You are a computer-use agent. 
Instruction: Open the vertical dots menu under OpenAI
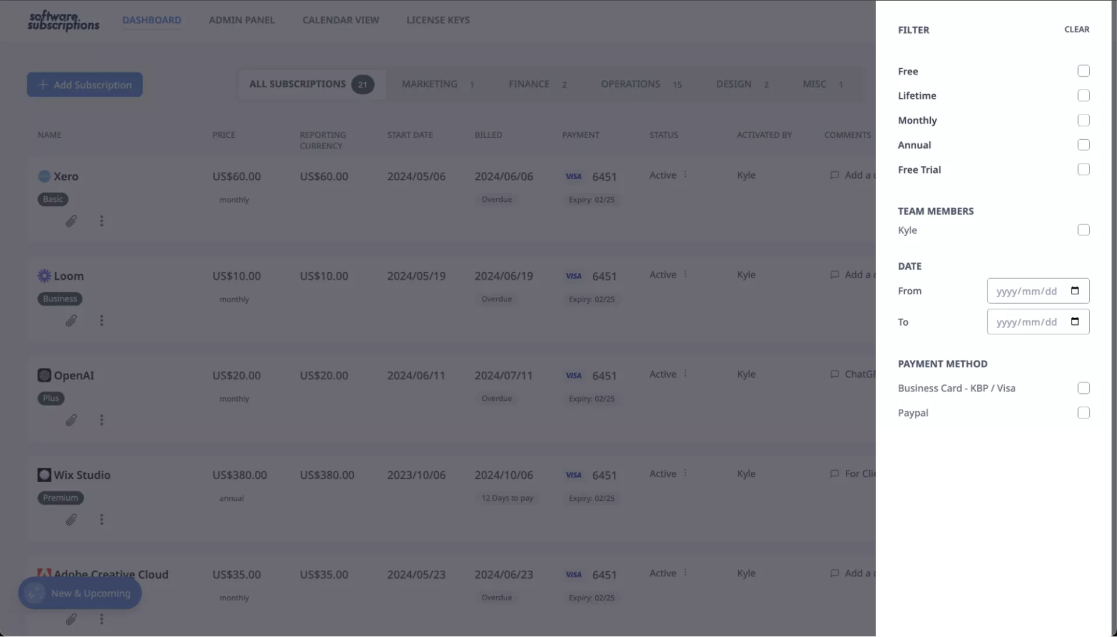click(x=101, y=420)
